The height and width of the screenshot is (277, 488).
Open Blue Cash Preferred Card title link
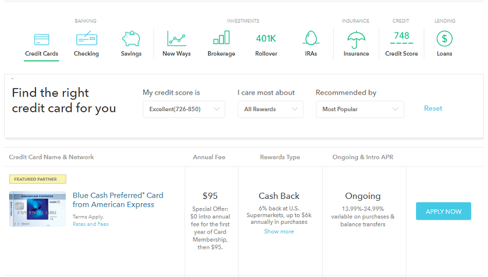[118, 200]
